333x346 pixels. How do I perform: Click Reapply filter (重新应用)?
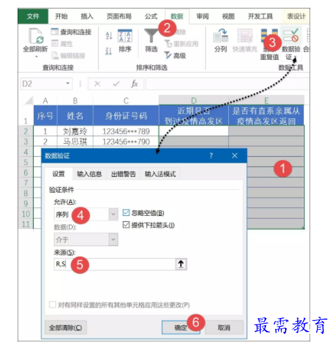(x=181, y=44)
